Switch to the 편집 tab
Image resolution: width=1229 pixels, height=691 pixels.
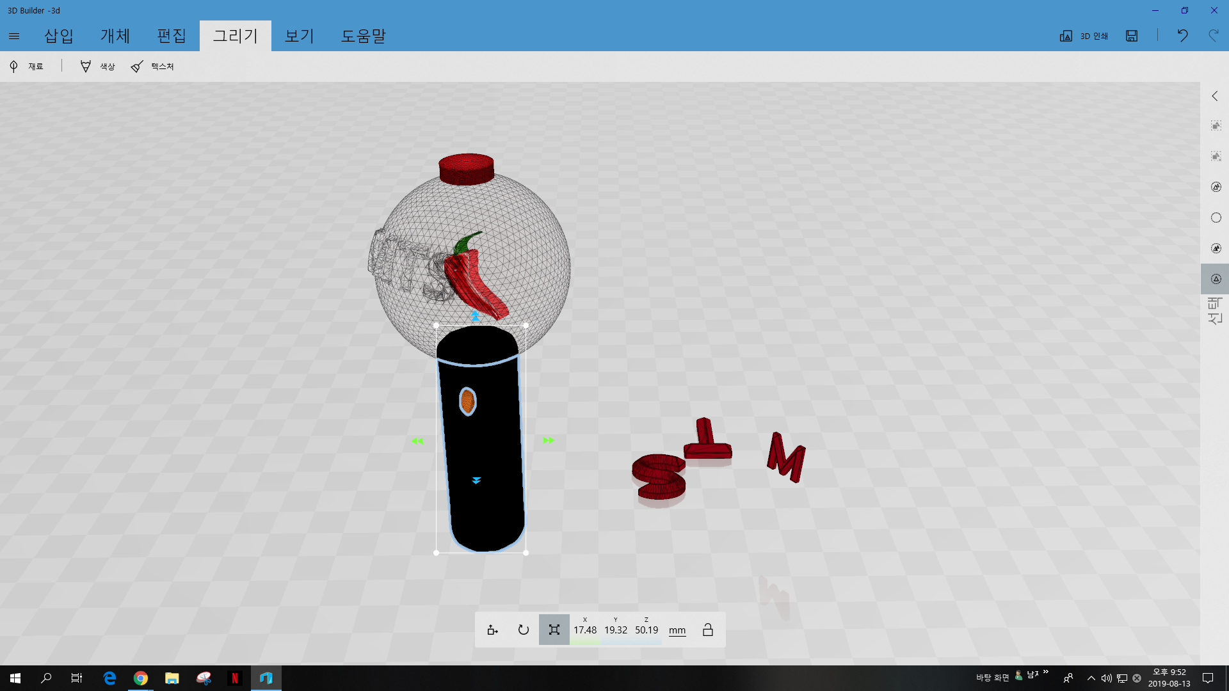(x=172, y=36)
